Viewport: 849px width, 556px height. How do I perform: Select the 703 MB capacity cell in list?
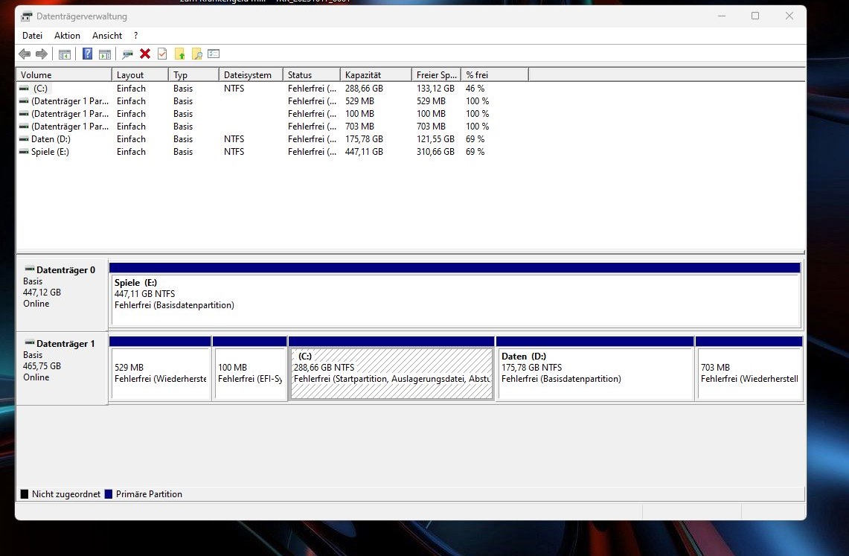click(359, 126)
